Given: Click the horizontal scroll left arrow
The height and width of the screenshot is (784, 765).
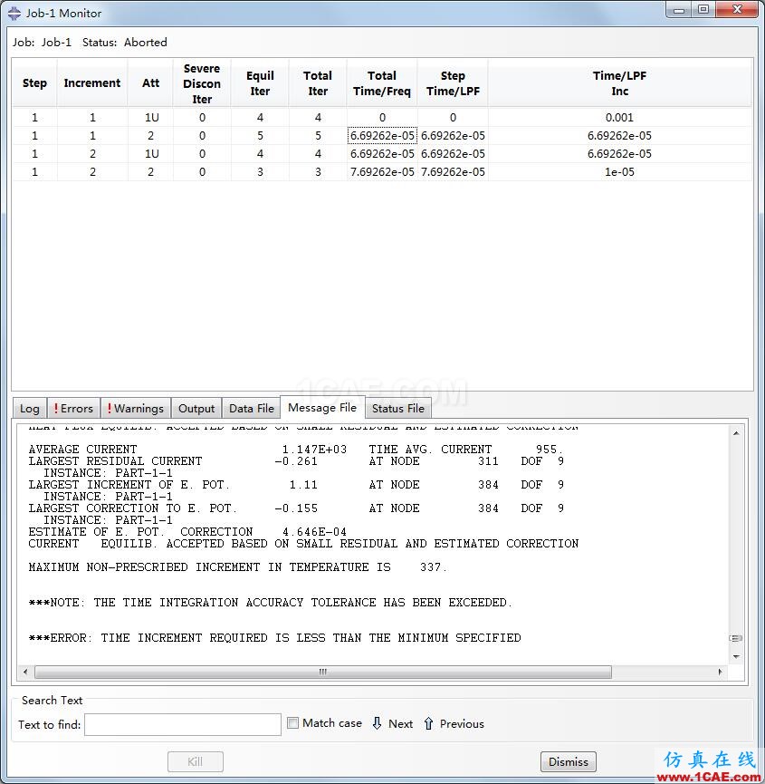Looking at the screenshot, I should click(x=25, y=672).
